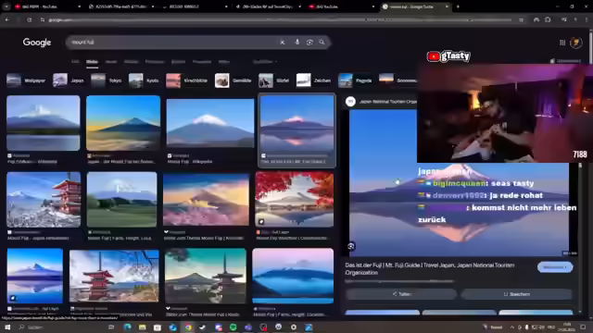The image size is (593, 333).
Task: Close the active Google Suche tab
Action: pos(447,6)
